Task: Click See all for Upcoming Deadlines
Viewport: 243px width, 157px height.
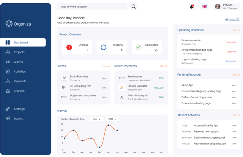Action: point(236,30)
